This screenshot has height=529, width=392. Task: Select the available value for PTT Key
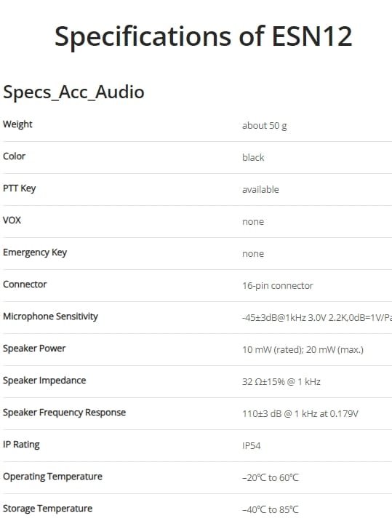(260, 190)
